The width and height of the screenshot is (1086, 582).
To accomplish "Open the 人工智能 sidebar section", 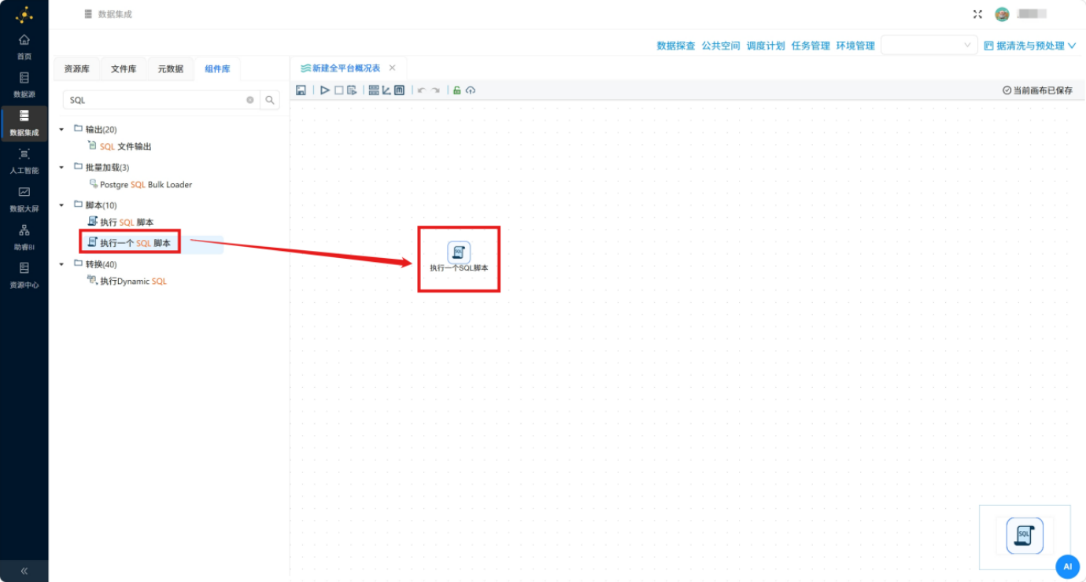I will click(24, 161).
